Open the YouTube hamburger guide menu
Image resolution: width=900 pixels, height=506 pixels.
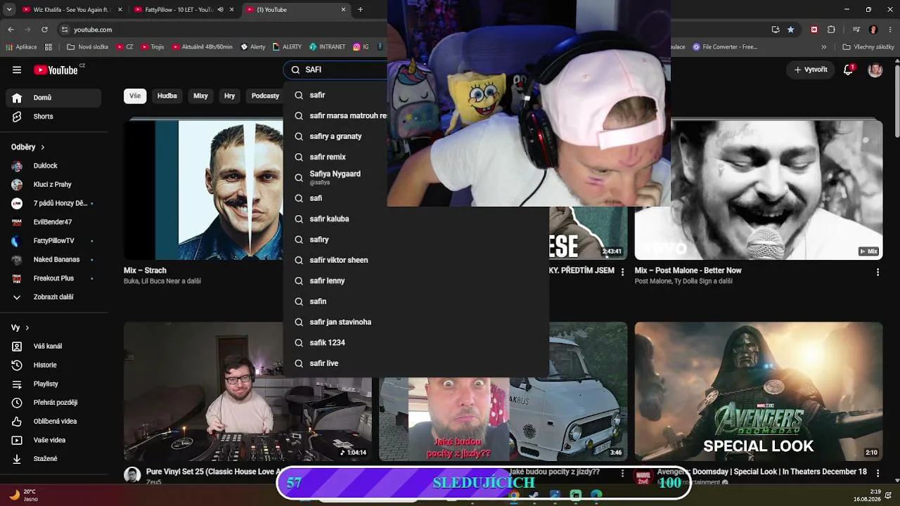tap(17, 70)
